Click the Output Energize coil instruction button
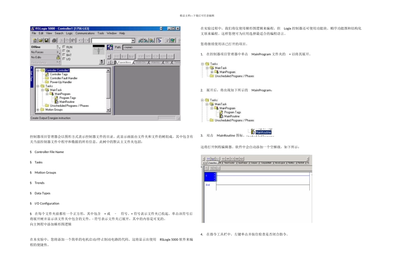The width and height of the screenshot is (394, 278). (x=156, y=56)
